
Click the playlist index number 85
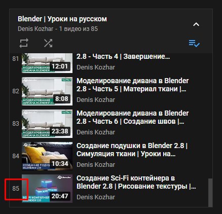pos(16,189)
